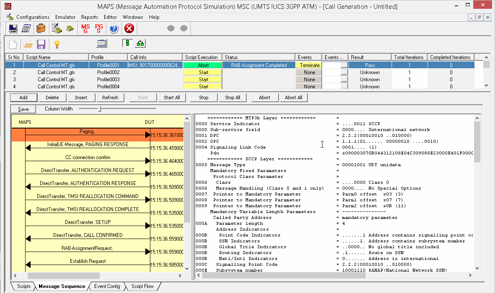495x293 pixels.
Task: Open the Help menu
Action: tap(154, 17)
